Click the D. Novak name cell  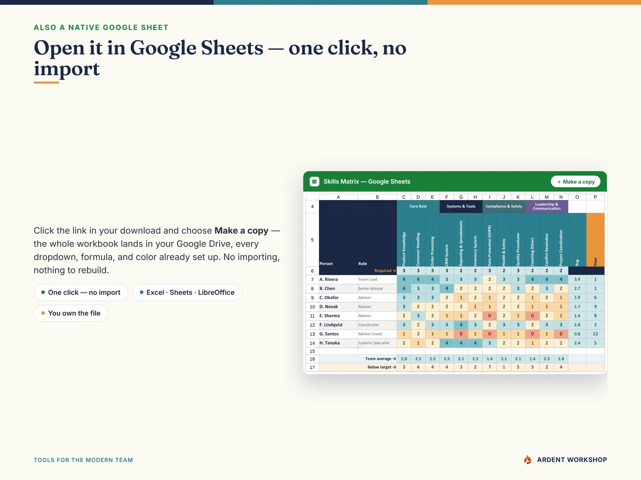point(339,307)
